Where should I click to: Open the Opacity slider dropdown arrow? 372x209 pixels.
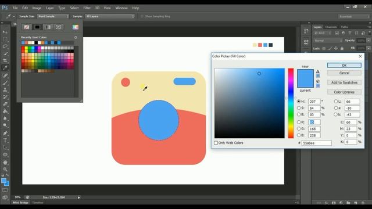[369, 41]
